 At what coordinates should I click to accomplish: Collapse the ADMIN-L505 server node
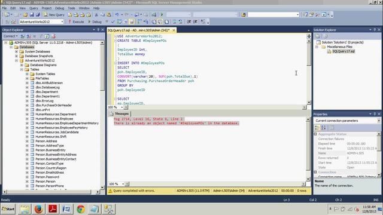pos(5,42)
